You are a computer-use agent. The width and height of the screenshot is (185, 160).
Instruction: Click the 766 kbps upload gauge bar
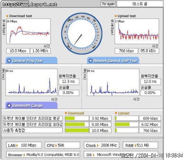[127, 130]
